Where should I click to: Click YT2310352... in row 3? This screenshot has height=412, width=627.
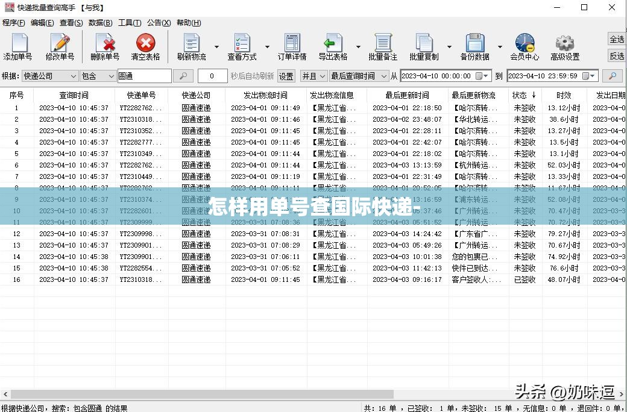pyautogui.click(x=140, y=131)
